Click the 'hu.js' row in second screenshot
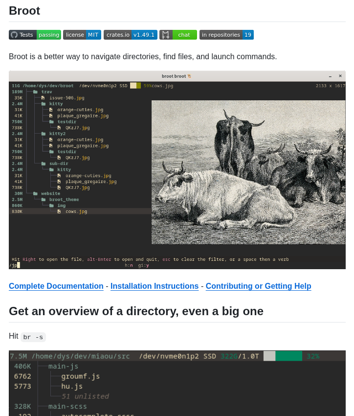354x416 pixels. click(x=72, y=387)
